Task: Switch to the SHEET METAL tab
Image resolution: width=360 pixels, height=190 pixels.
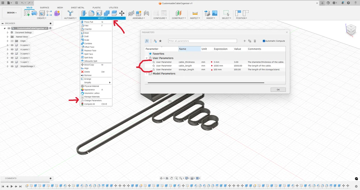Action: [x=77, y=8]
